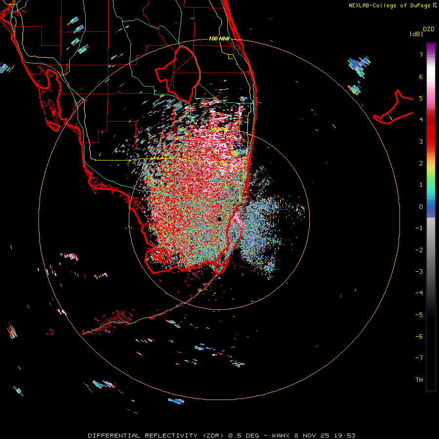Click the TH threshold label on scale
Screen dimensions: 439x439
pyautogui.click(x=419, y=380)
